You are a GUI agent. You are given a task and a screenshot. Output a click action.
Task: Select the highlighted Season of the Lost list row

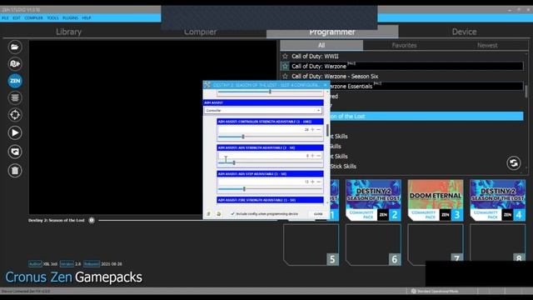pyautogui.click(x=426, y=116)
